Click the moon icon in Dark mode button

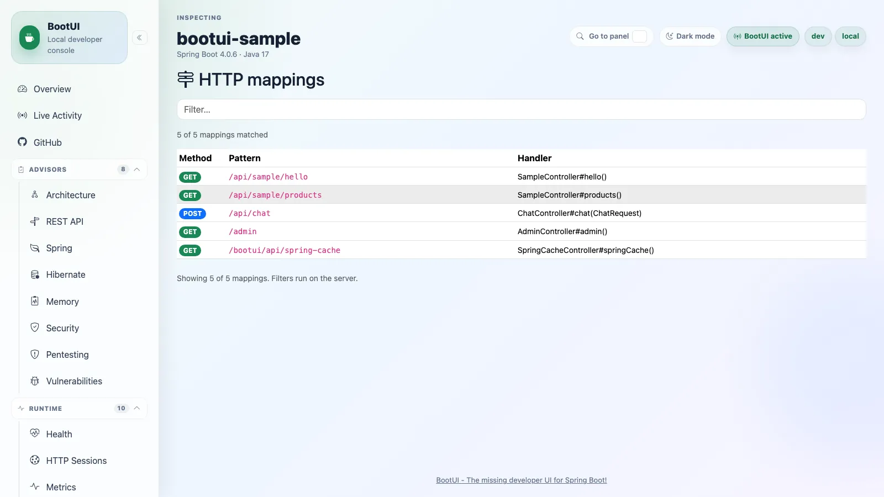point(670,36)
